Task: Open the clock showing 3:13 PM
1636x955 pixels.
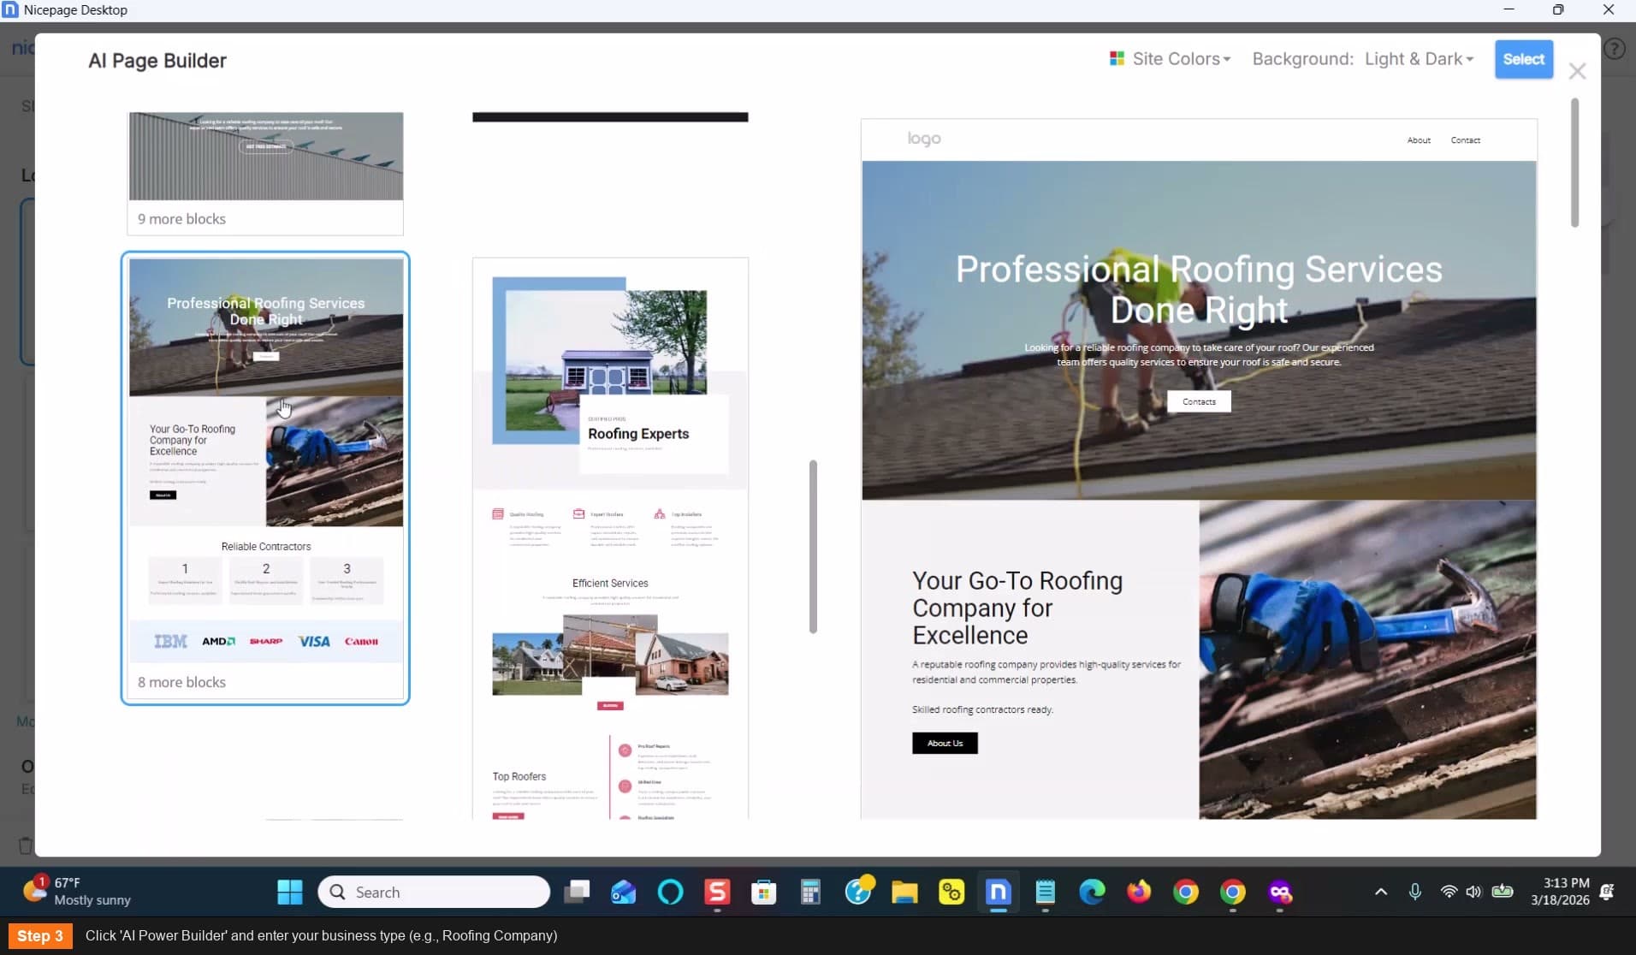Action: coord(1560,891)
